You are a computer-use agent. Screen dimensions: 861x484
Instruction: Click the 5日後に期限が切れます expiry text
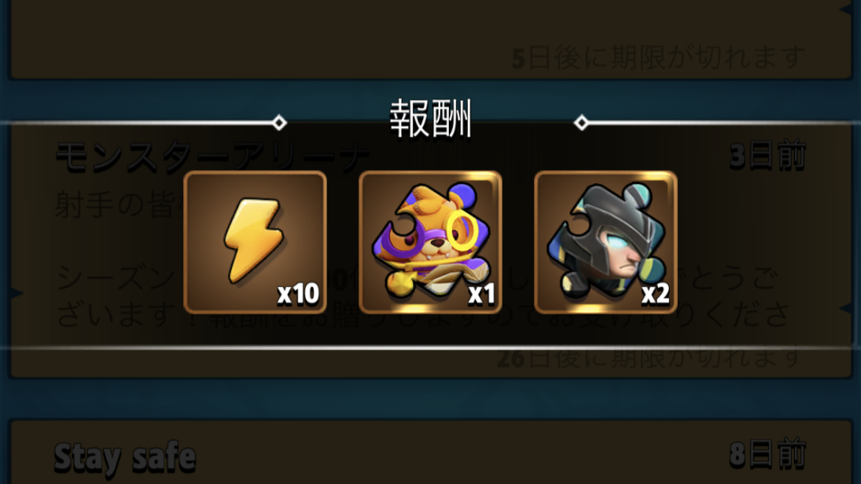click(658, 57)
